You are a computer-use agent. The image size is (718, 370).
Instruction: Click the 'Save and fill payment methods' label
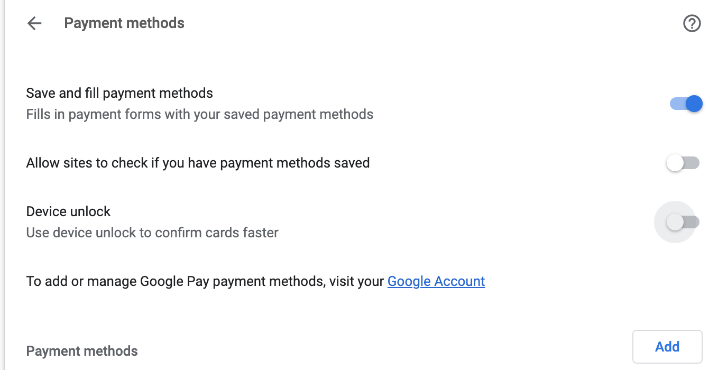(119, 94)
